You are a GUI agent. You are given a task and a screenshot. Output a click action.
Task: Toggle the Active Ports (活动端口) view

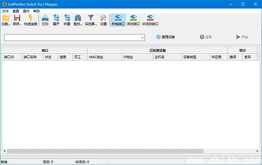tap(133, 20)
